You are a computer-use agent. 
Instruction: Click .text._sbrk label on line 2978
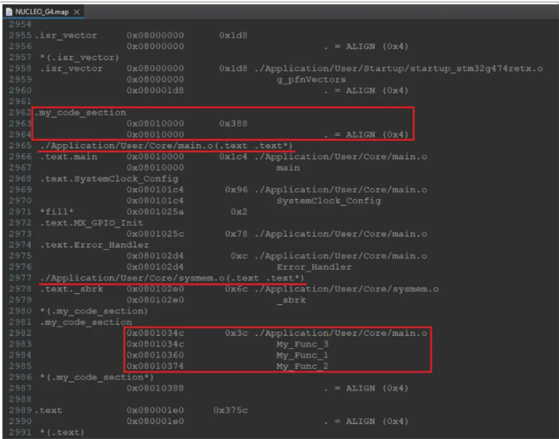click(72, 289)
